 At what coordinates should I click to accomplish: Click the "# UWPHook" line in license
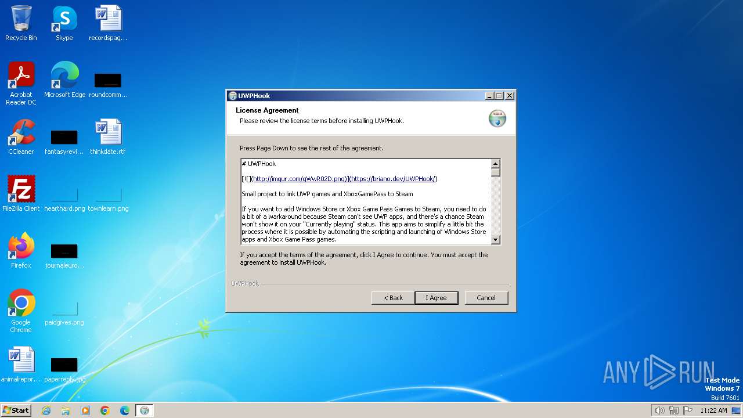[259, 164]
